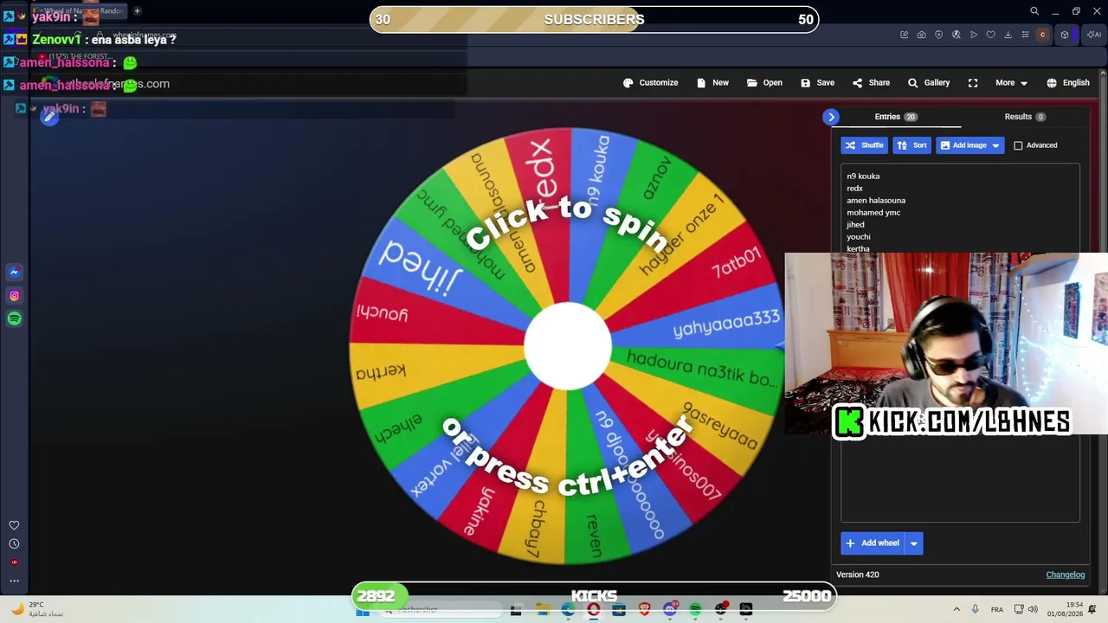The width and height of the screenshot is (1108, 623).
Task: Open the Messenger sidebar icon
Action: click(x=14, y=273)
